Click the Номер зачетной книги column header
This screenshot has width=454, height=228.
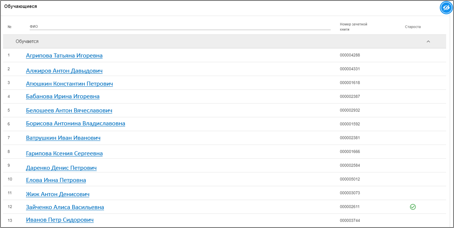pyautogui.click(x=353, y=27)
